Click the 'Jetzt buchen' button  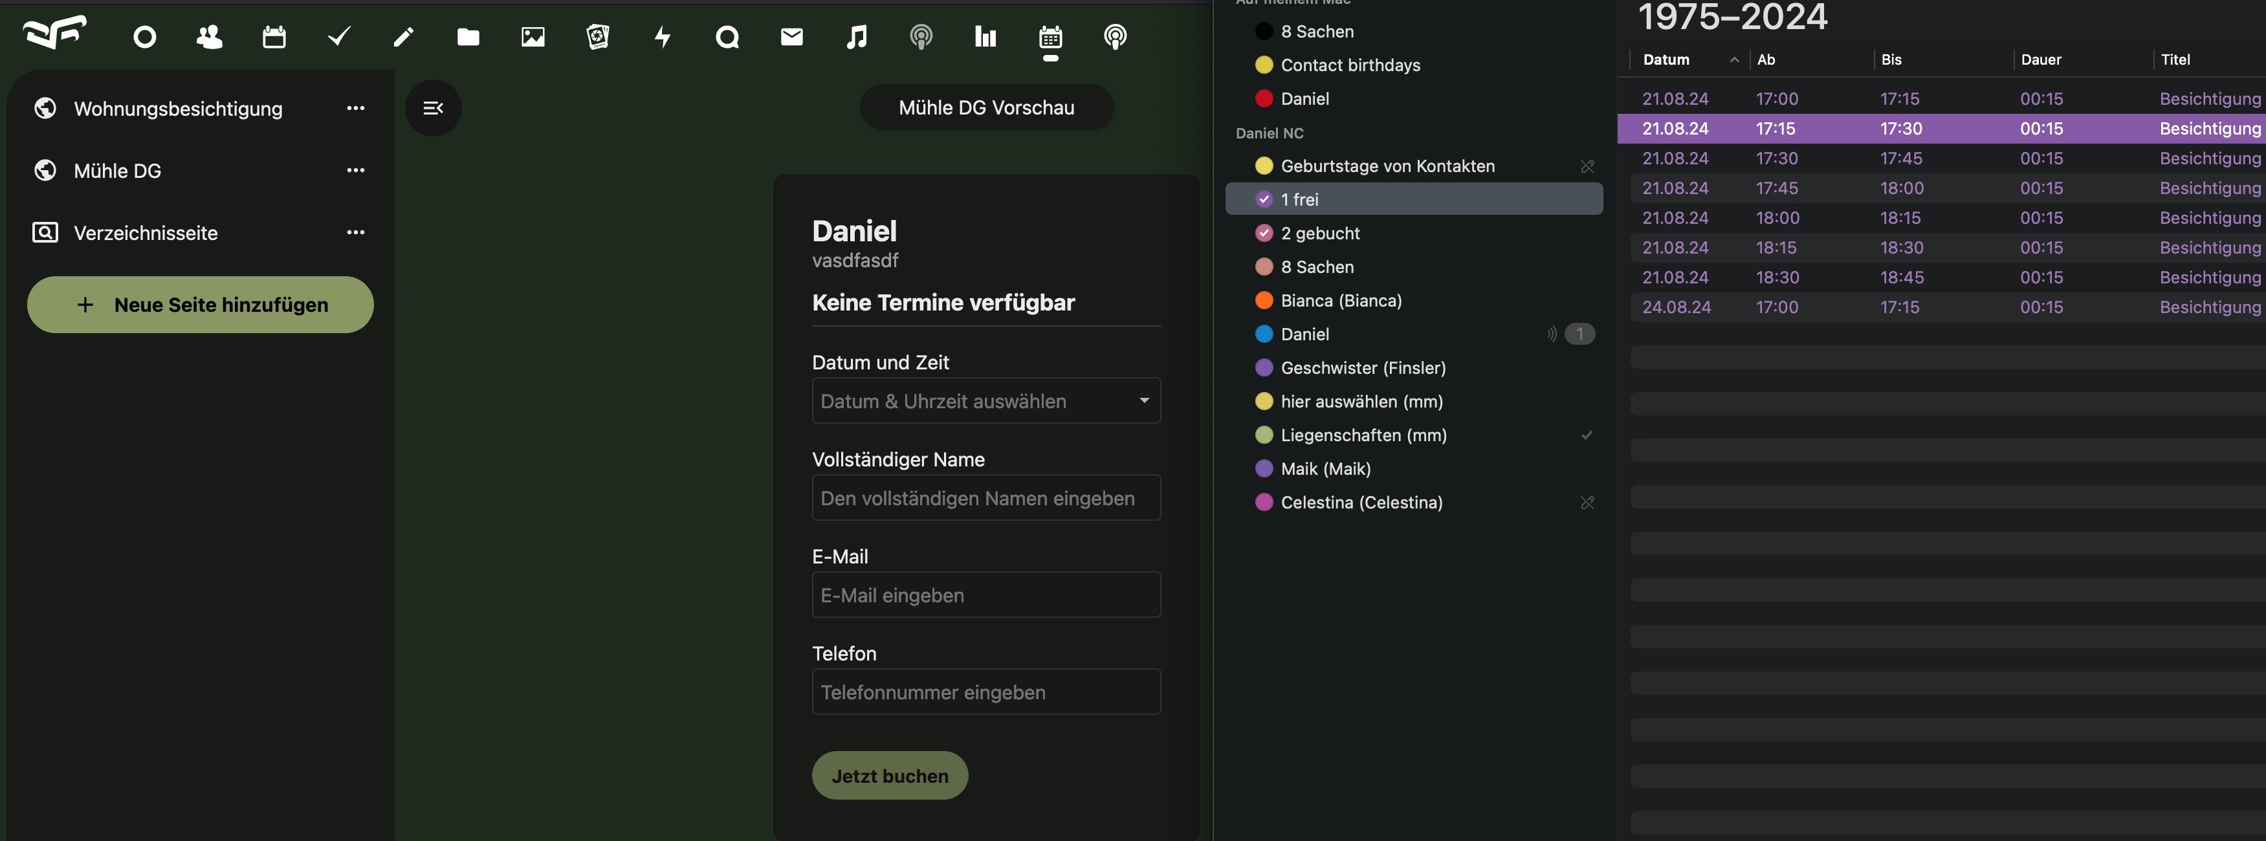coord(889,776)
